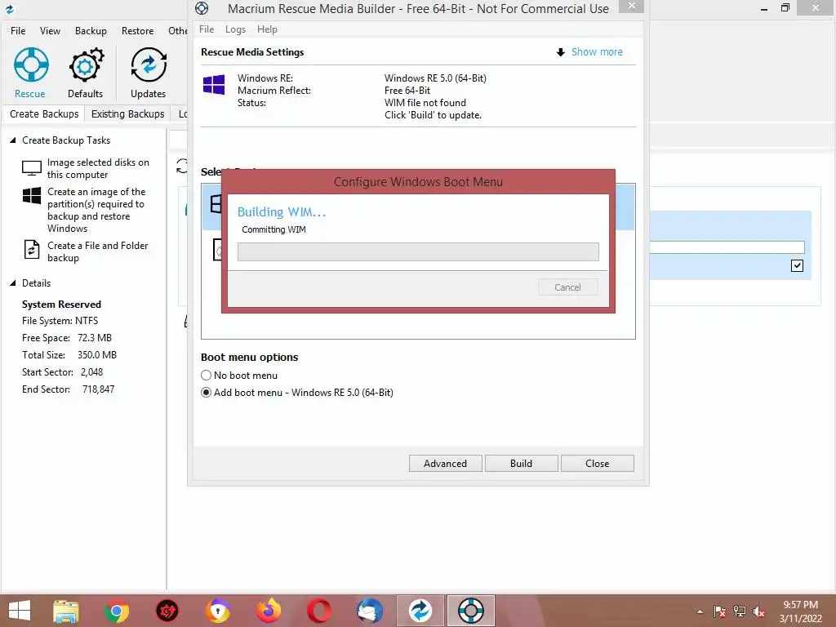Collapse the Create Backup Tasks section

pos(13,140)
